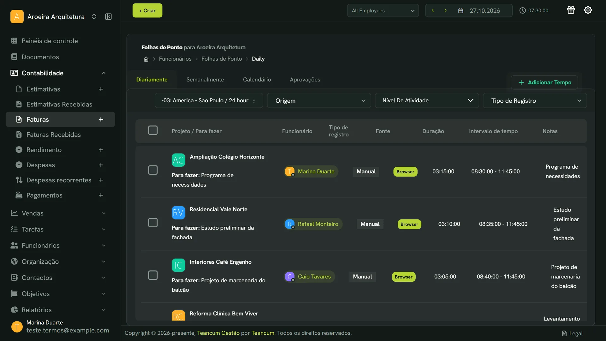Open timezone options three-dot menu
The height and width of the screenshot is (341, 606).
tap(254, 101)
